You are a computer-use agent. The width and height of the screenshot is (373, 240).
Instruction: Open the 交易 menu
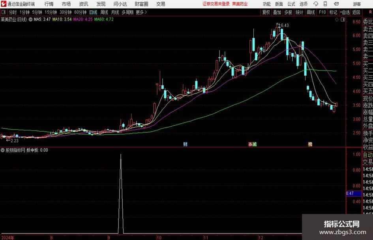click(161, 4)
